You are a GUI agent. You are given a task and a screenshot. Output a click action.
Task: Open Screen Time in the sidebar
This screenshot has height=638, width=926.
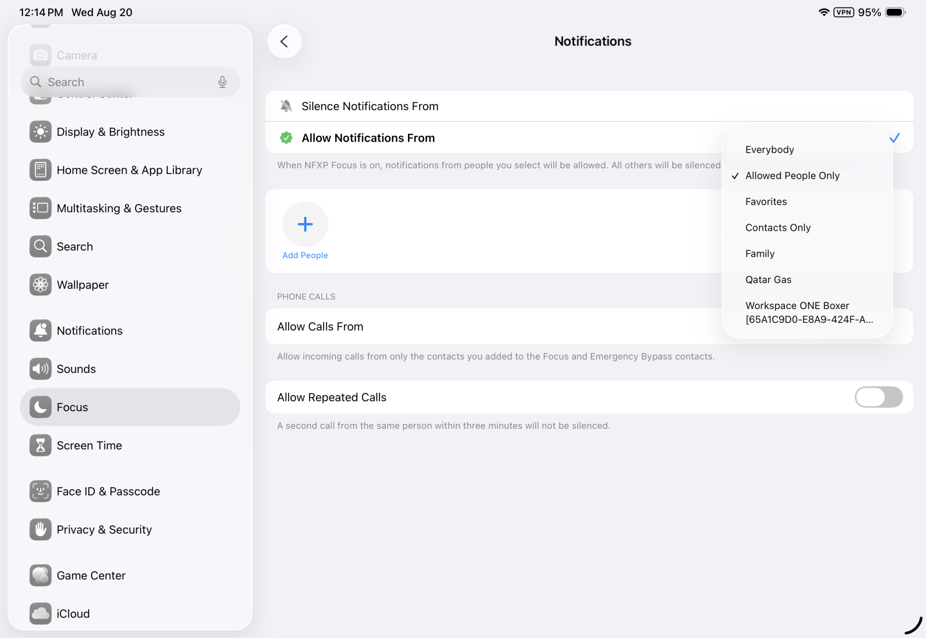coord(89,446)
